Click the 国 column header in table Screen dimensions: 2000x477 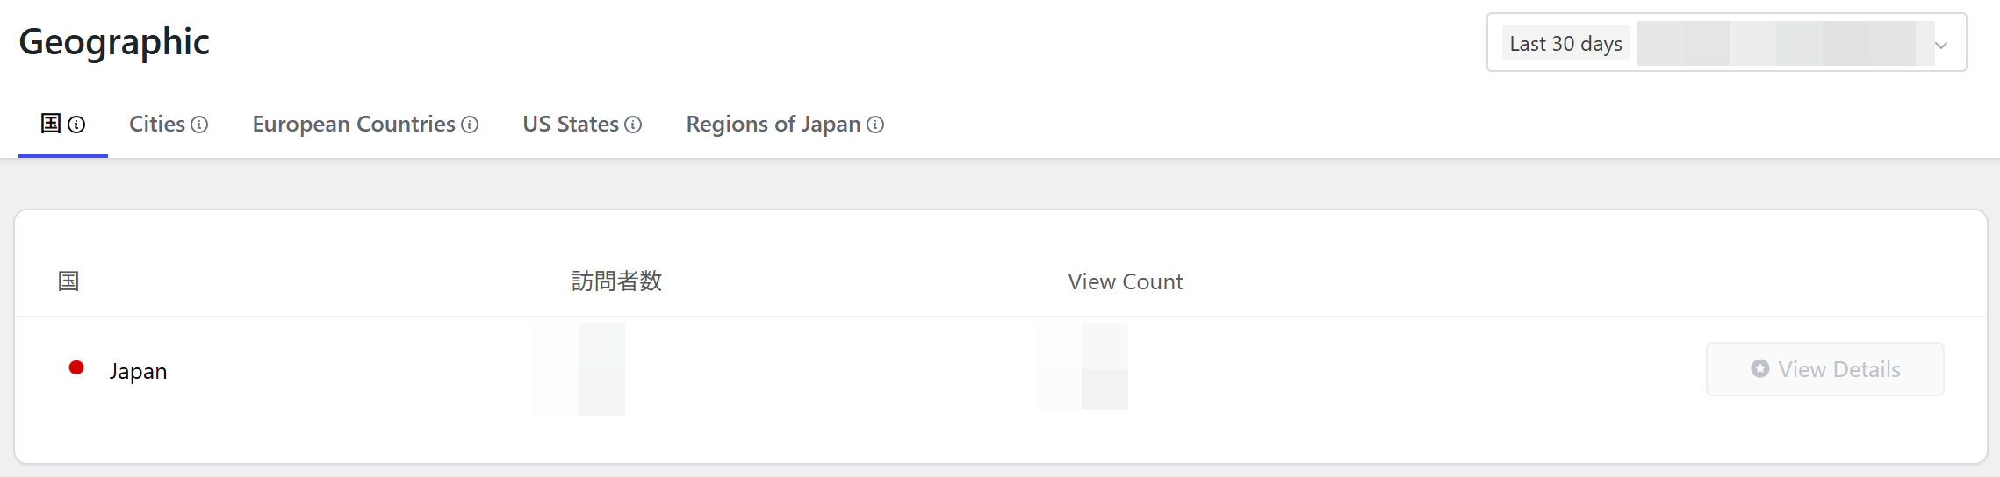point(68,281)
